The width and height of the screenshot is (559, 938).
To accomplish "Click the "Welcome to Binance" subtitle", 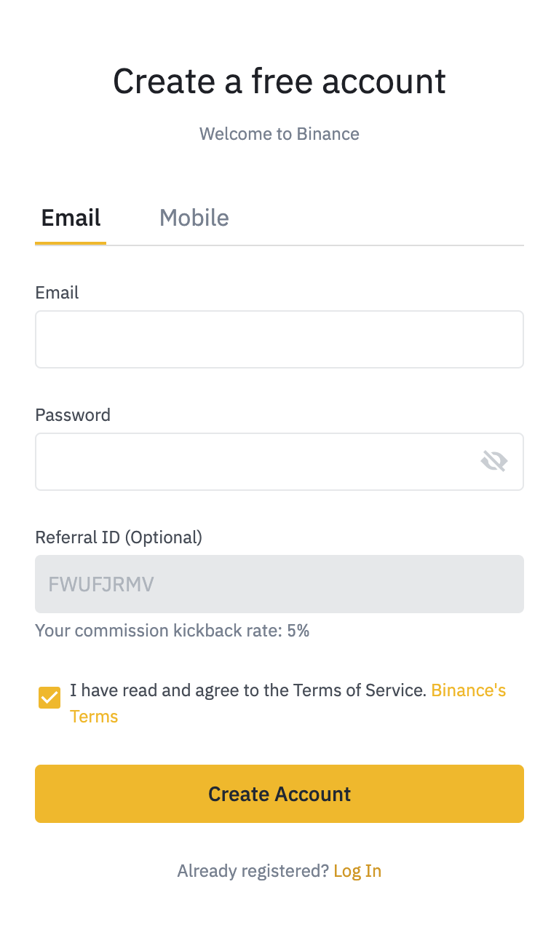I will pos(279,134).
